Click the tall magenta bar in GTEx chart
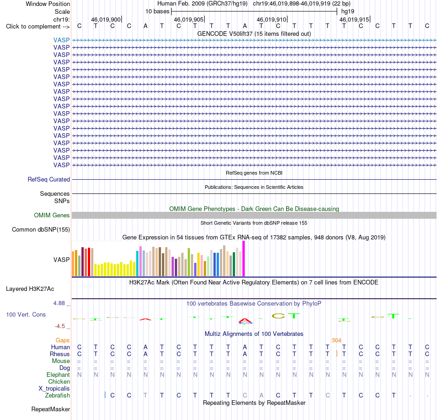The height and width of the screenshot is (420, 437). coord(244,259)
